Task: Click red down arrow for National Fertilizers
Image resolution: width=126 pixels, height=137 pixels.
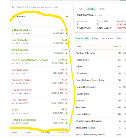Action: pos(66,83)
